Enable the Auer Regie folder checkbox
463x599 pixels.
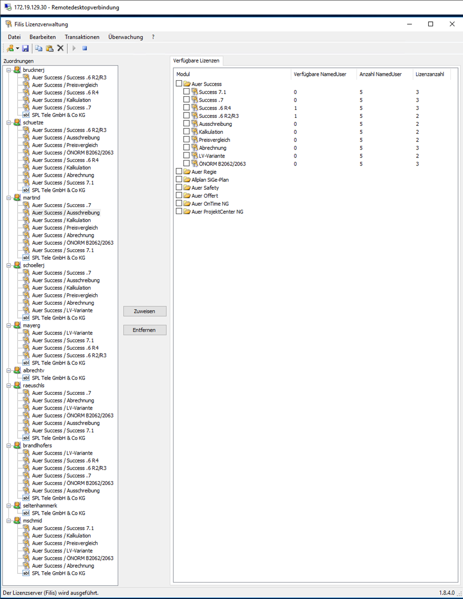pyautogui.click(x=179, y=171)
